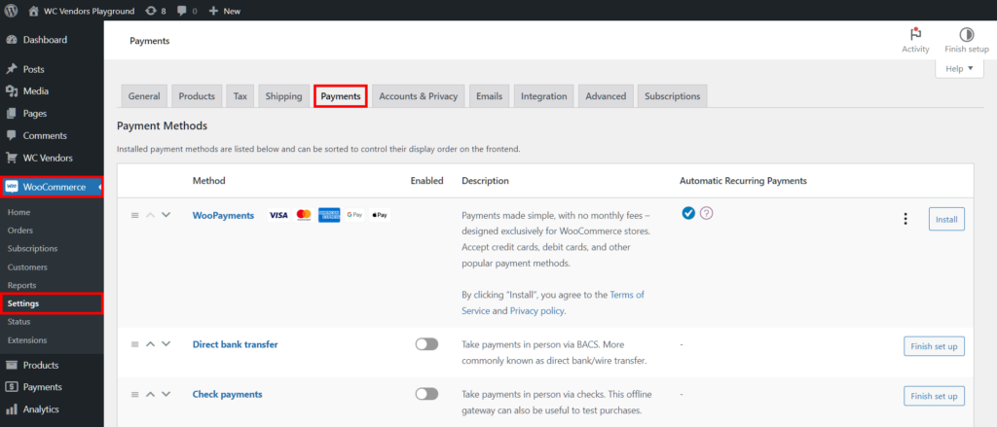997x427 pixels.
Task: Click the recurring payments help question mark
Action: pos(706,214)
